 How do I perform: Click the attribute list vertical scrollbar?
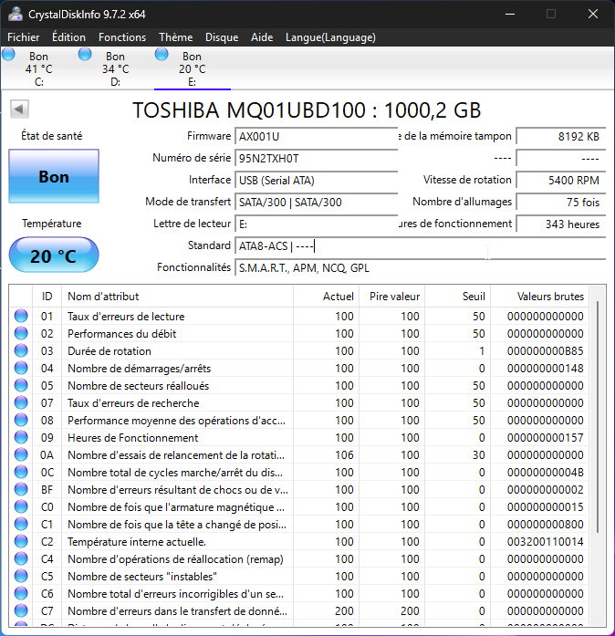597,417
